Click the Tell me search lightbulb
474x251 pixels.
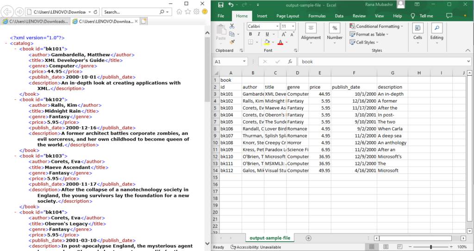pyautogui.click(x=413, y=16)
